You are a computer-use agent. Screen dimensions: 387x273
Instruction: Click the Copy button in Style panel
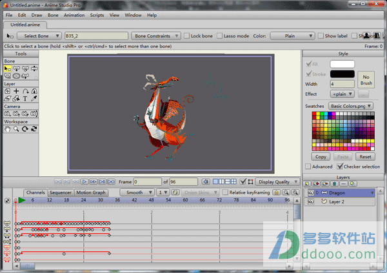(321, 157)
